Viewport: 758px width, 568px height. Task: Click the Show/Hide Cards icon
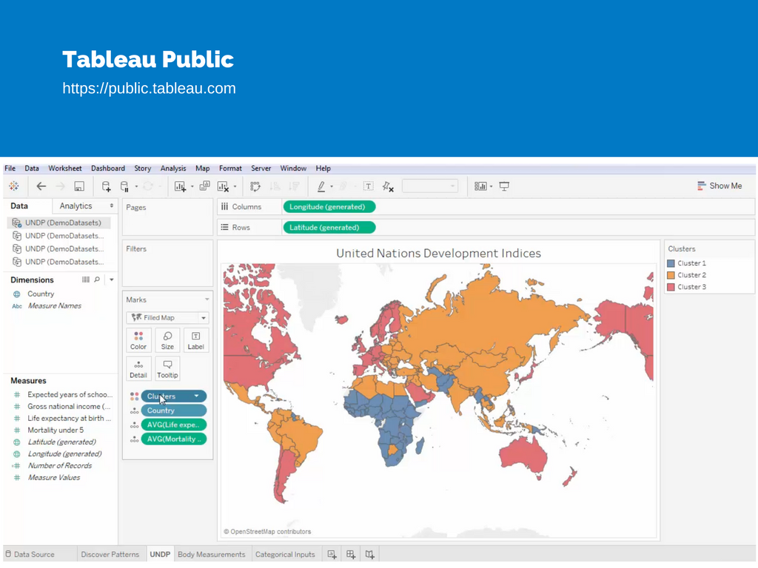pyautogui.click(x=480, y=186)
